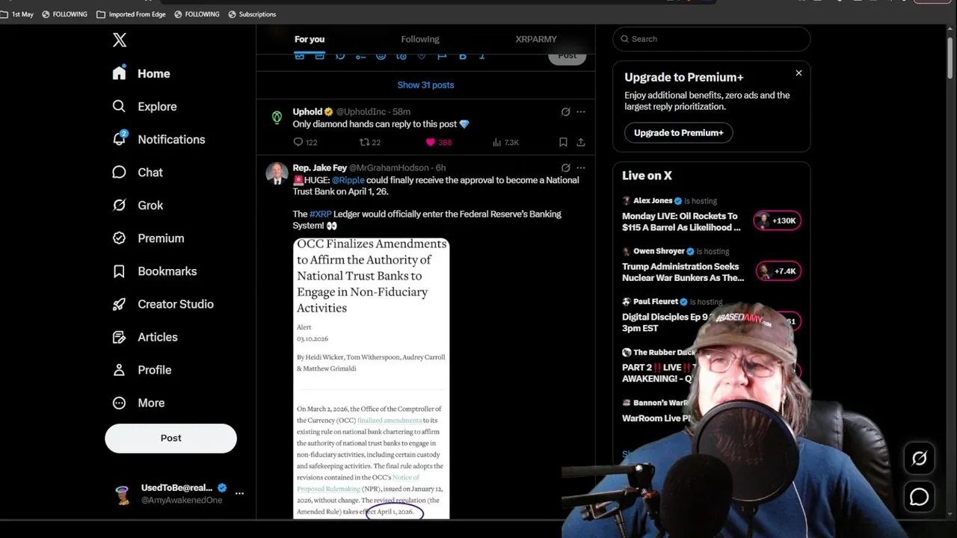The width and height of the screenshot is (957, 538).
Task: Expand the More menu
Action: coord(138,403)
